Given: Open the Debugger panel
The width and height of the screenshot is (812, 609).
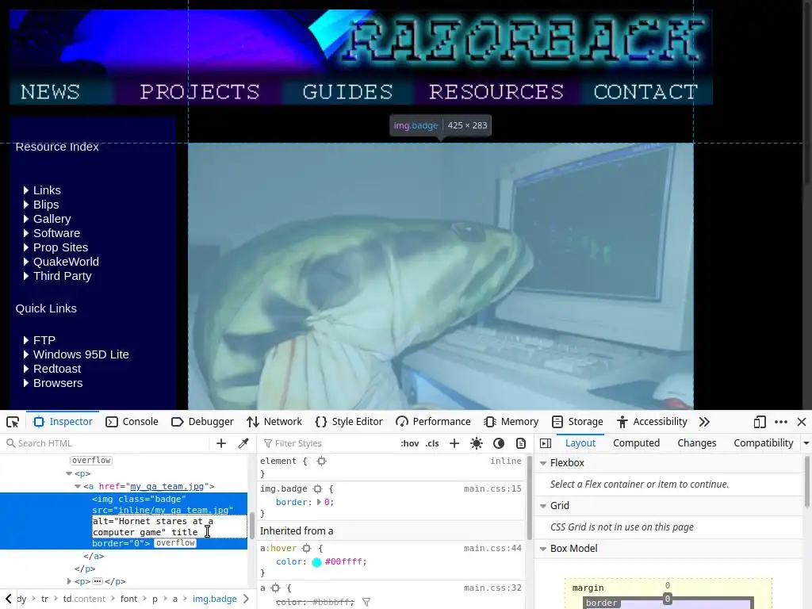Looking at the screenshot, I should point(202,422).
